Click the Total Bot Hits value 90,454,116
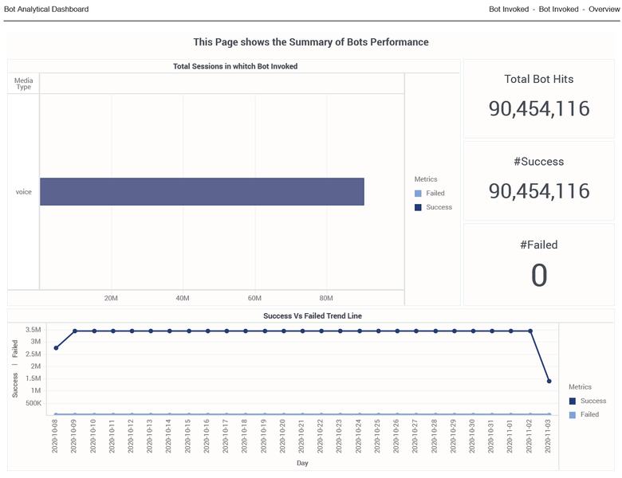 point(539,108)
